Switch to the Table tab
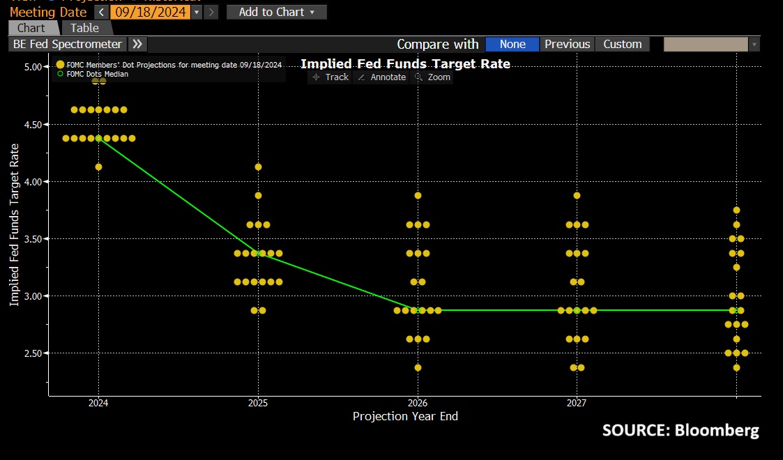 click(86, 28)
